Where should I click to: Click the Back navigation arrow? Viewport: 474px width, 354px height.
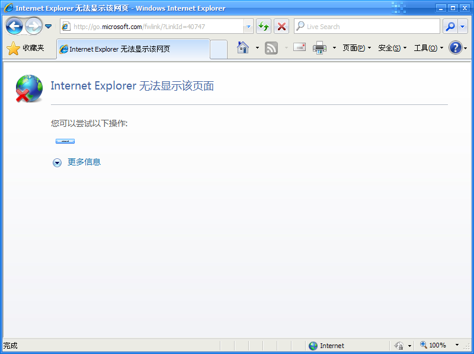click(13, 26)
